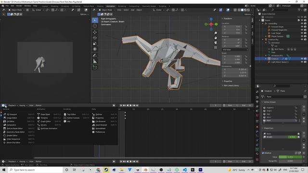Image resolution: width=308 pixels, height=173 pixels.
Task: Select the Cursor tool in viewport toolbar
Action: click(95, 26)
